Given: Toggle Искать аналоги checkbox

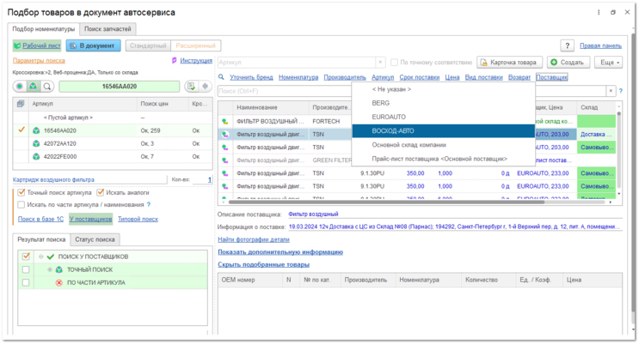Looking at the screenshot, I should [101, 192].
